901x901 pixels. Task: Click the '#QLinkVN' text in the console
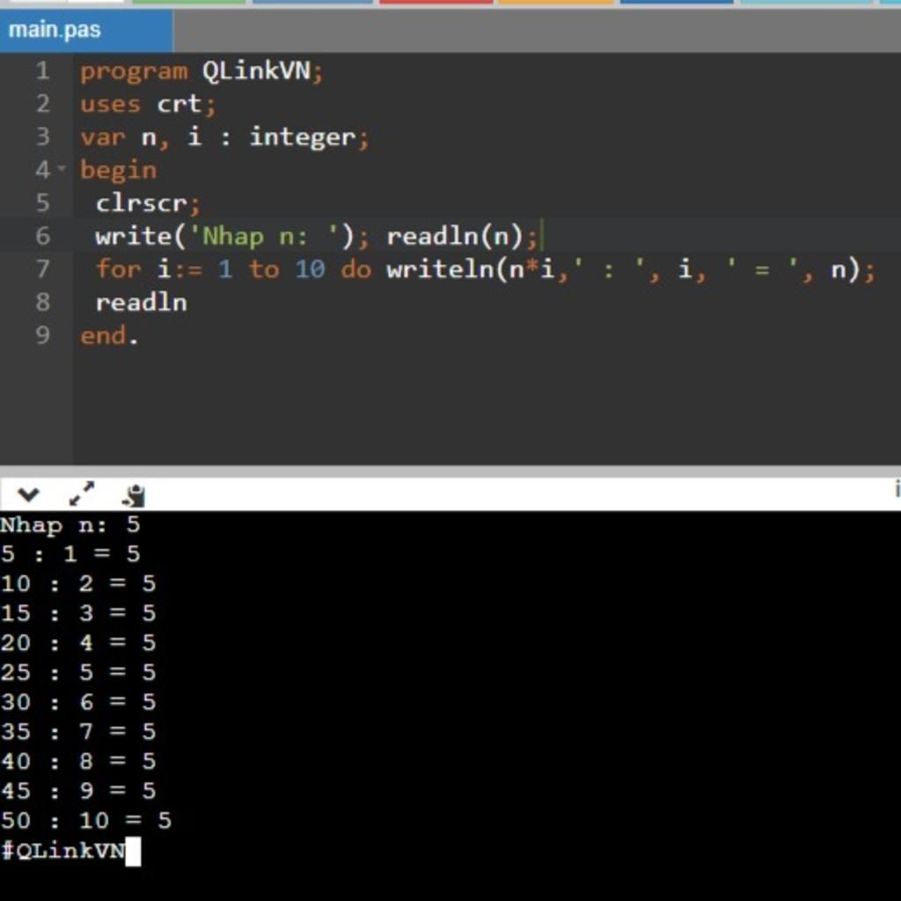62,851
